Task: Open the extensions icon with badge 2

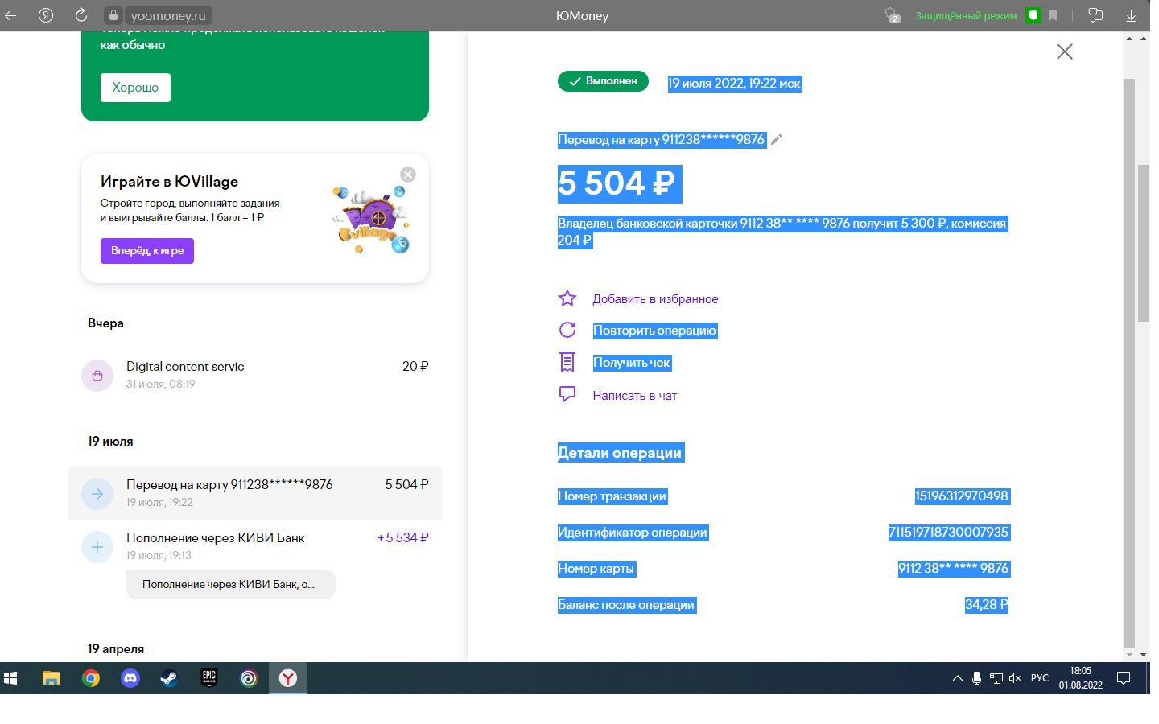Action: pyautogui.click(x=892, y=15)
